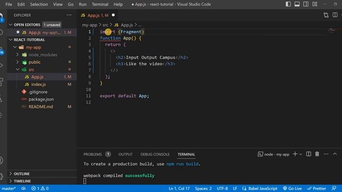Screen dimensions: 342x192
Task: Open the File menu
Action: tap(9, 4)
